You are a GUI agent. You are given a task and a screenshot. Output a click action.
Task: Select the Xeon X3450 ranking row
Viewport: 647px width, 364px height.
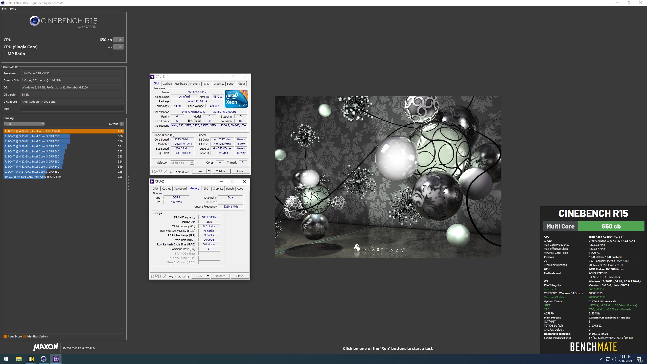(x=64, y=131)
